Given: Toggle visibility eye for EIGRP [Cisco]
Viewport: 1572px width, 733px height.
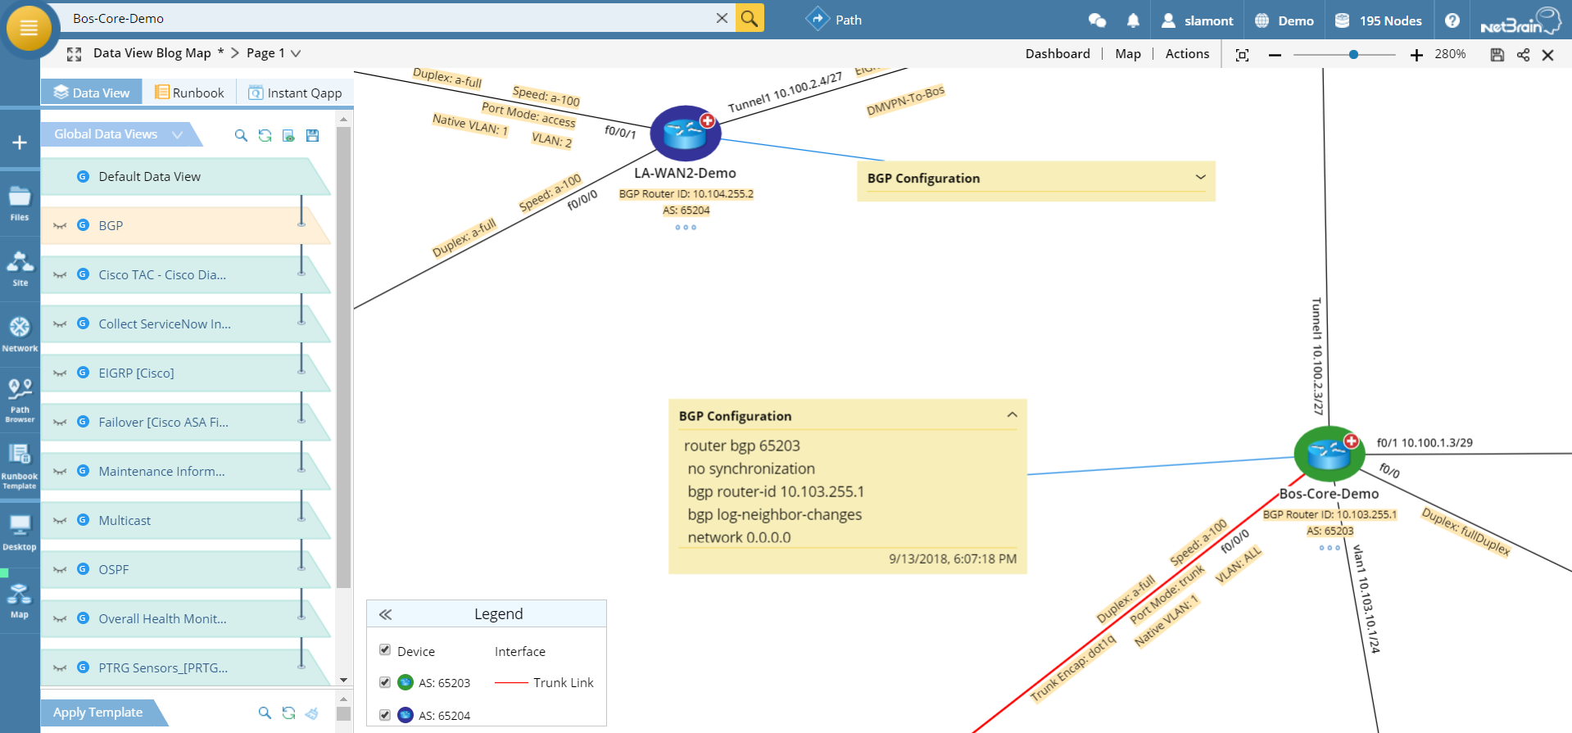Looking at the screenshot, I should tap(60, 373).
